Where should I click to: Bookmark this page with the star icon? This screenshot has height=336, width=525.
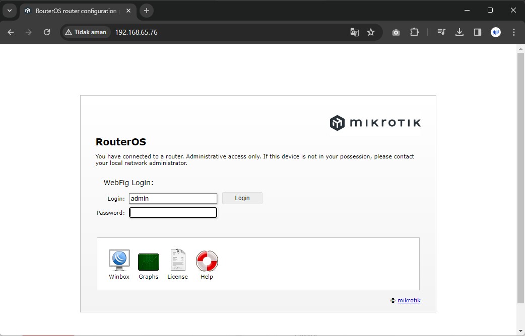click(371, 32)
